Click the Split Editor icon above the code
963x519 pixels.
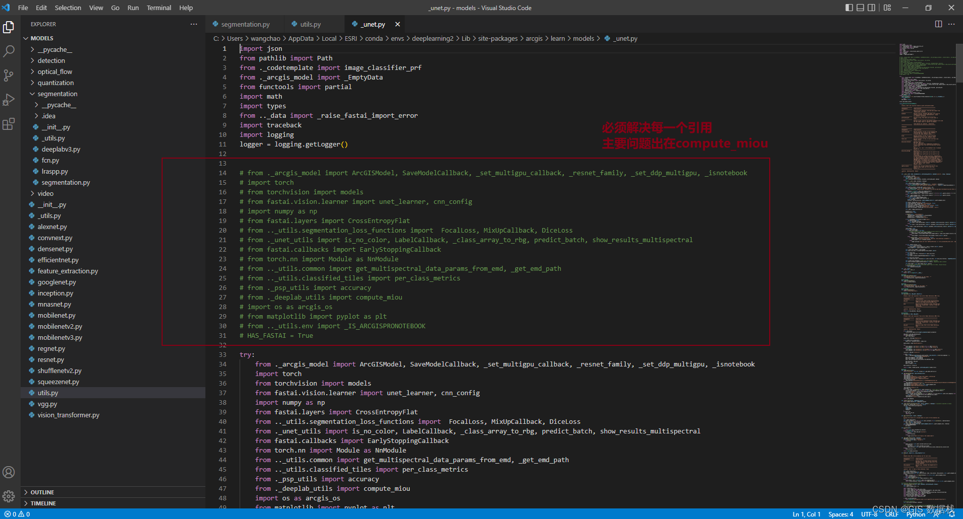tap(938, 24)
